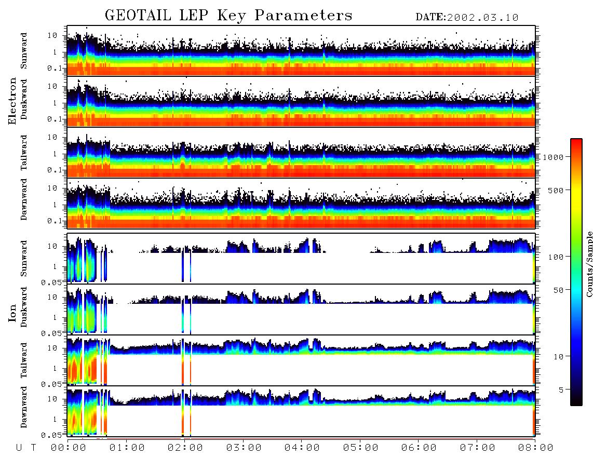Click the 100 color bar tick label
Screen dimensions: 593x457
[556, 257]
